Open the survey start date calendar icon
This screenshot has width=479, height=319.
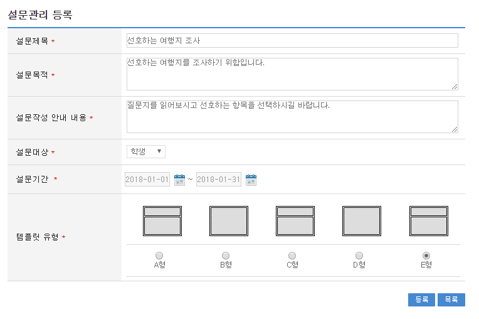point(179,180)
